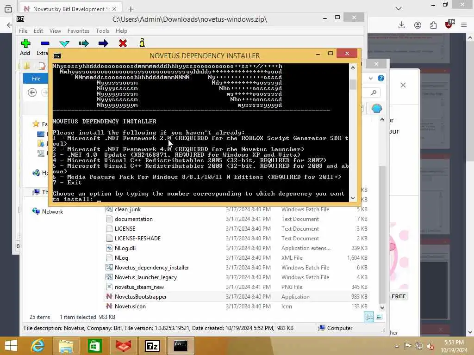This screenshot has width=474, height=355.
Task: Show hidden tray icons arrow
Action: click(397, 346)
